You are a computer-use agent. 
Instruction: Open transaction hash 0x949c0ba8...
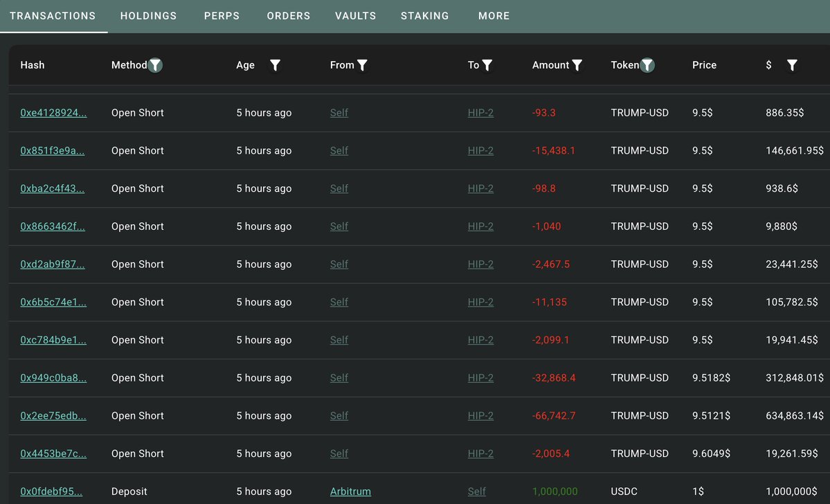53,378
